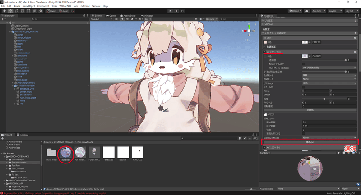The width and height of the screenshot is (361, 195).
Task: Click the Step frame button
Action: [x=182, y=11]
